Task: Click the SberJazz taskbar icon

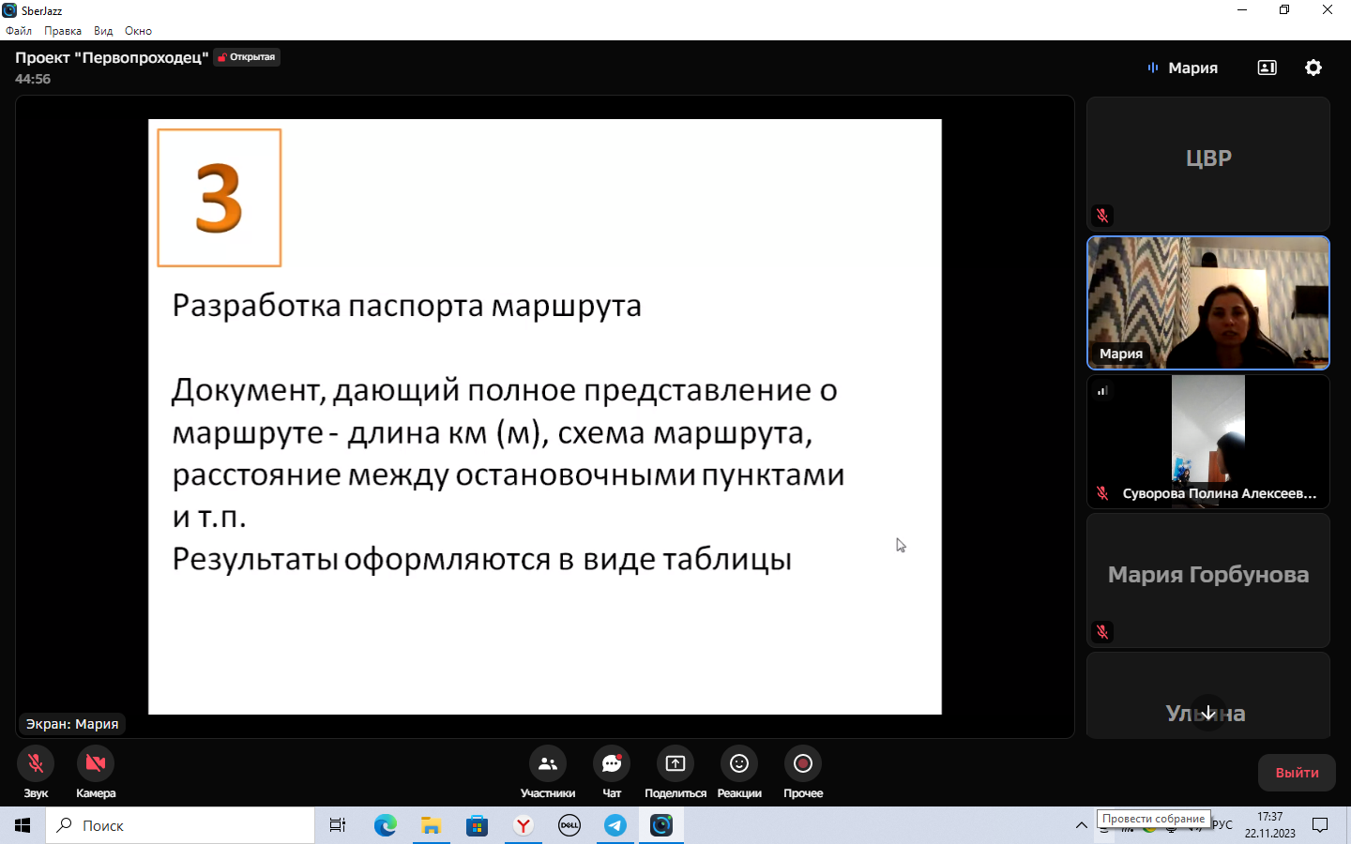Action: click(661, 825)
